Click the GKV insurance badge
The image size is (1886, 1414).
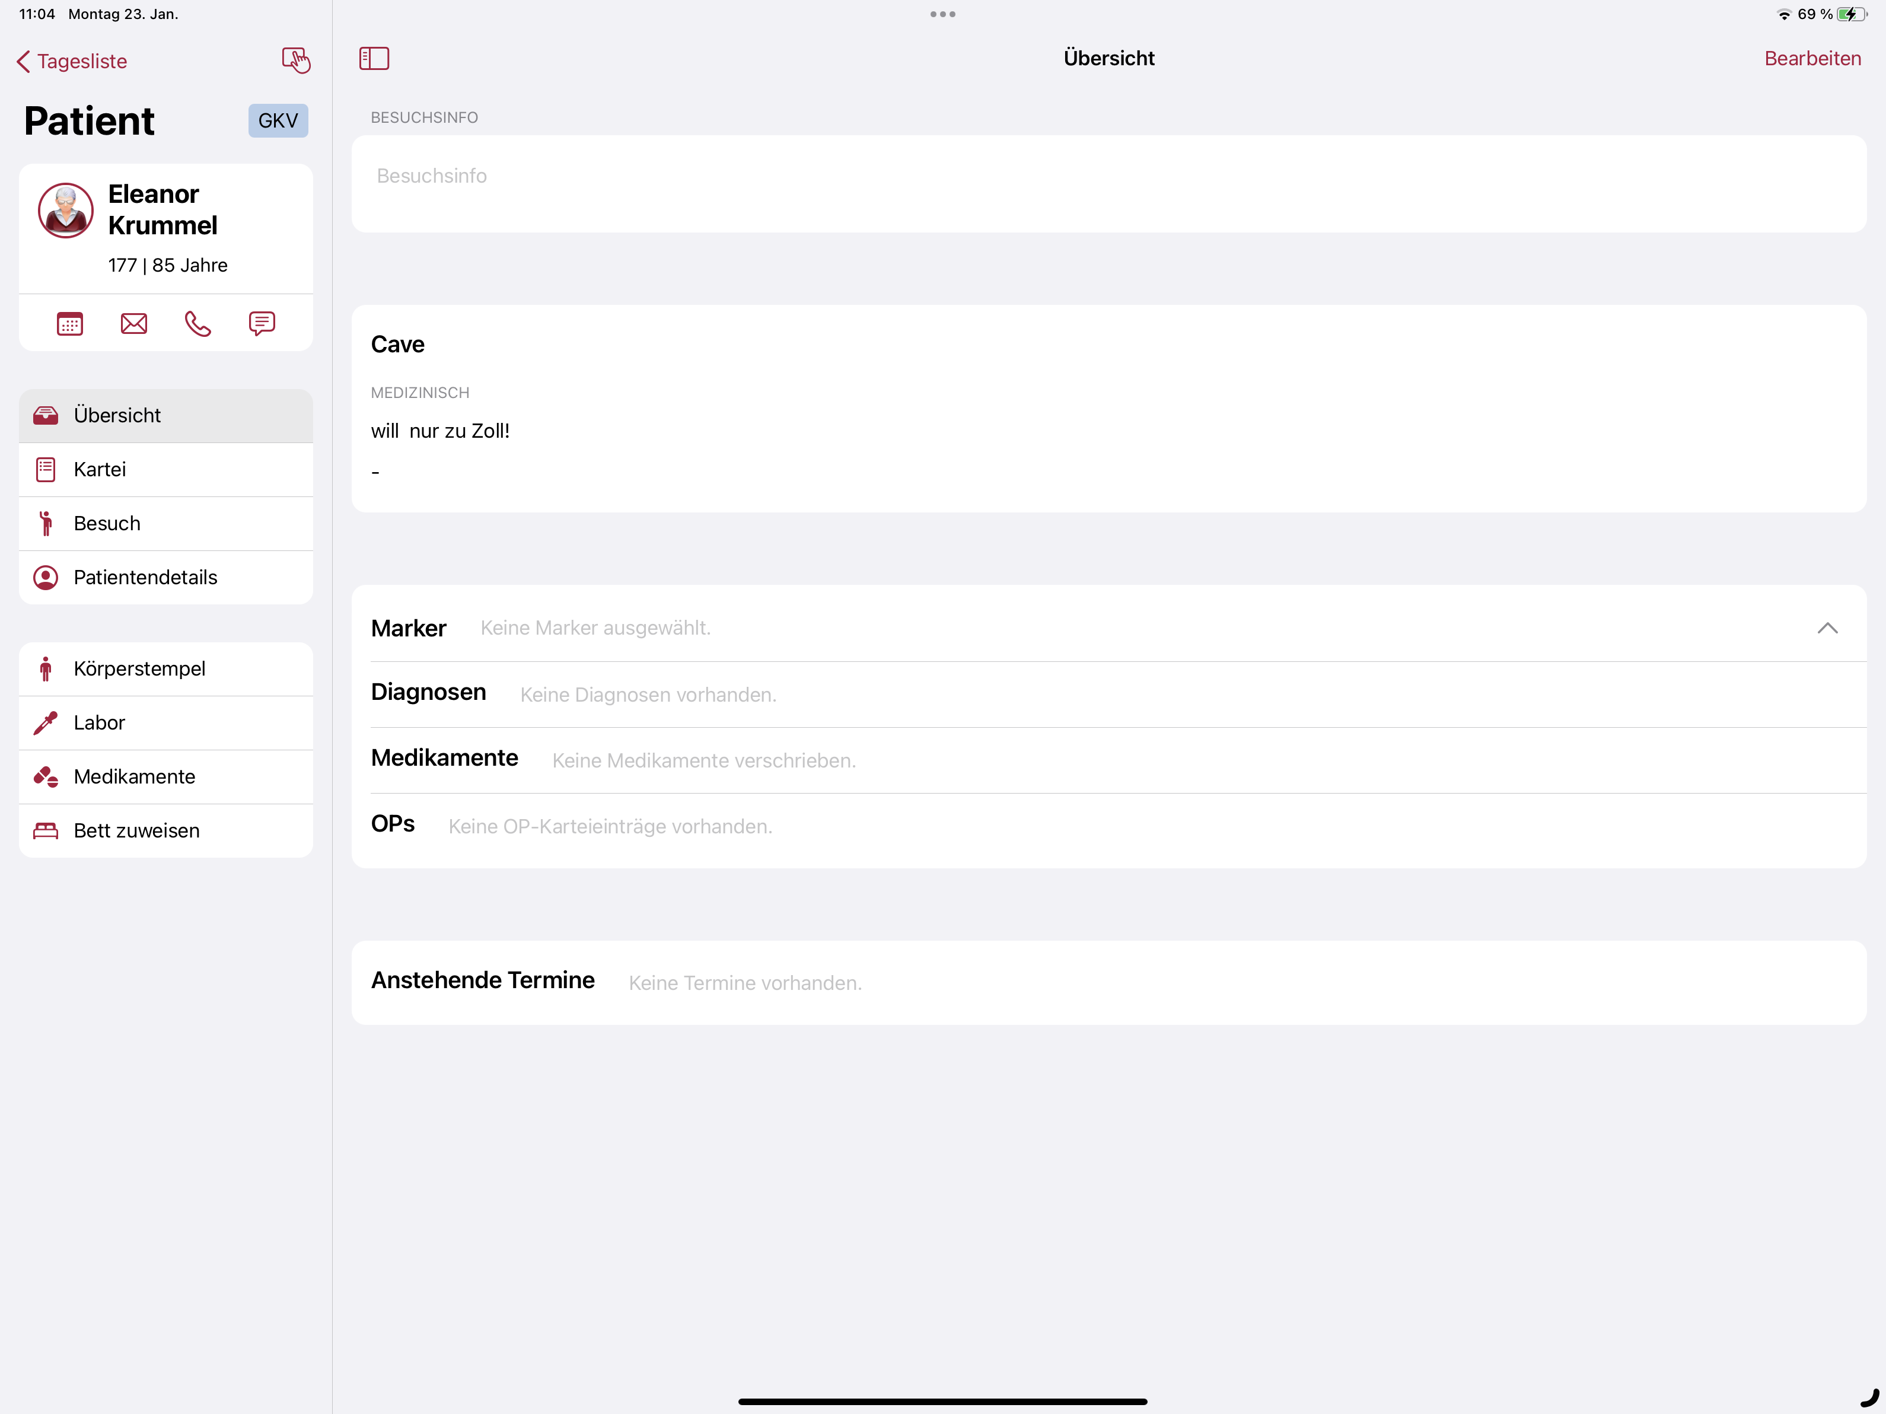pos(278,121)
